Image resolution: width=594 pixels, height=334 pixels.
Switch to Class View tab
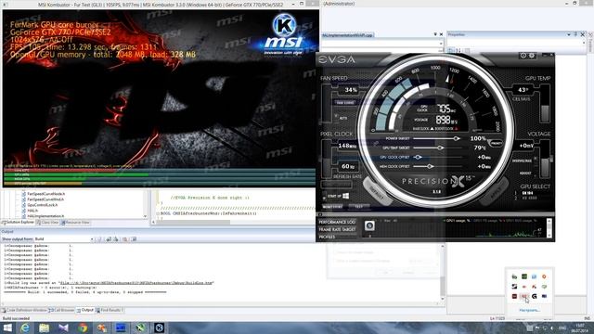click(47, 223)
